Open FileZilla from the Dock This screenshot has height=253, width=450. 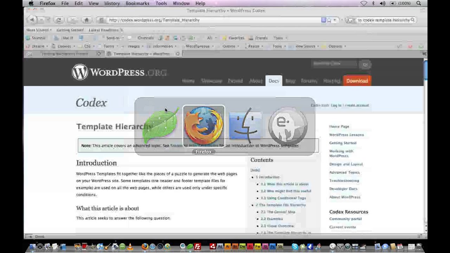pyautogui.click(x=197, y=247)
